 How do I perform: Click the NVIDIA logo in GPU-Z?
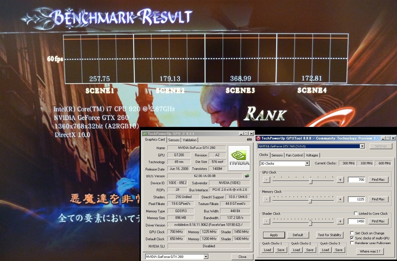click(x=239, y=158)
